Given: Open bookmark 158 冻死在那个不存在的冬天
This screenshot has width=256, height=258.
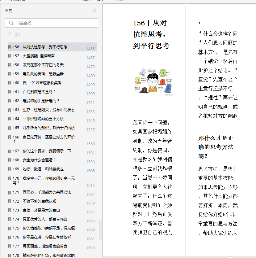Looking at the screenshot, I should pos(38,65).
